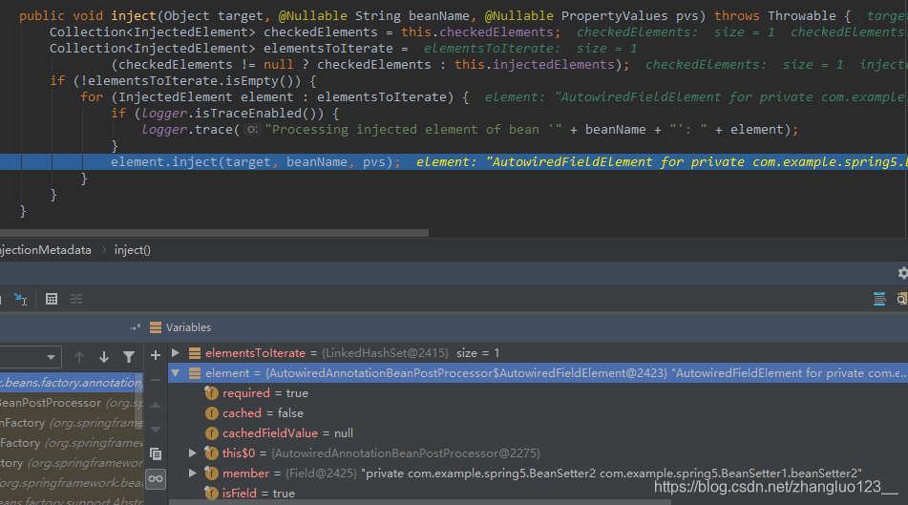Click the f icon beside required field
Viewport: 908px width, 505px height.
tap(212, 393)
